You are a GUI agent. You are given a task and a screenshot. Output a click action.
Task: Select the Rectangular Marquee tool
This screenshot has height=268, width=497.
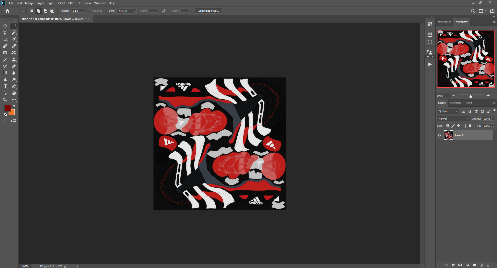click(14, 26)
